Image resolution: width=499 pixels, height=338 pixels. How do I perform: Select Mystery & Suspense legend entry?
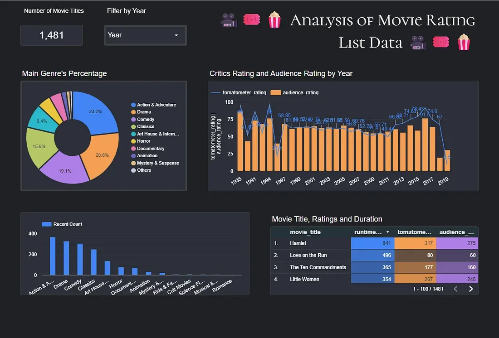(155, 163)
